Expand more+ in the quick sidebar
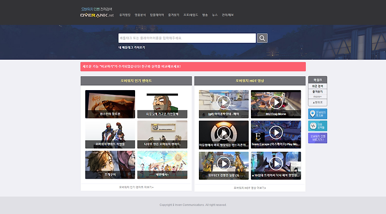The image size is (386, 214). (x=317, y=97)
